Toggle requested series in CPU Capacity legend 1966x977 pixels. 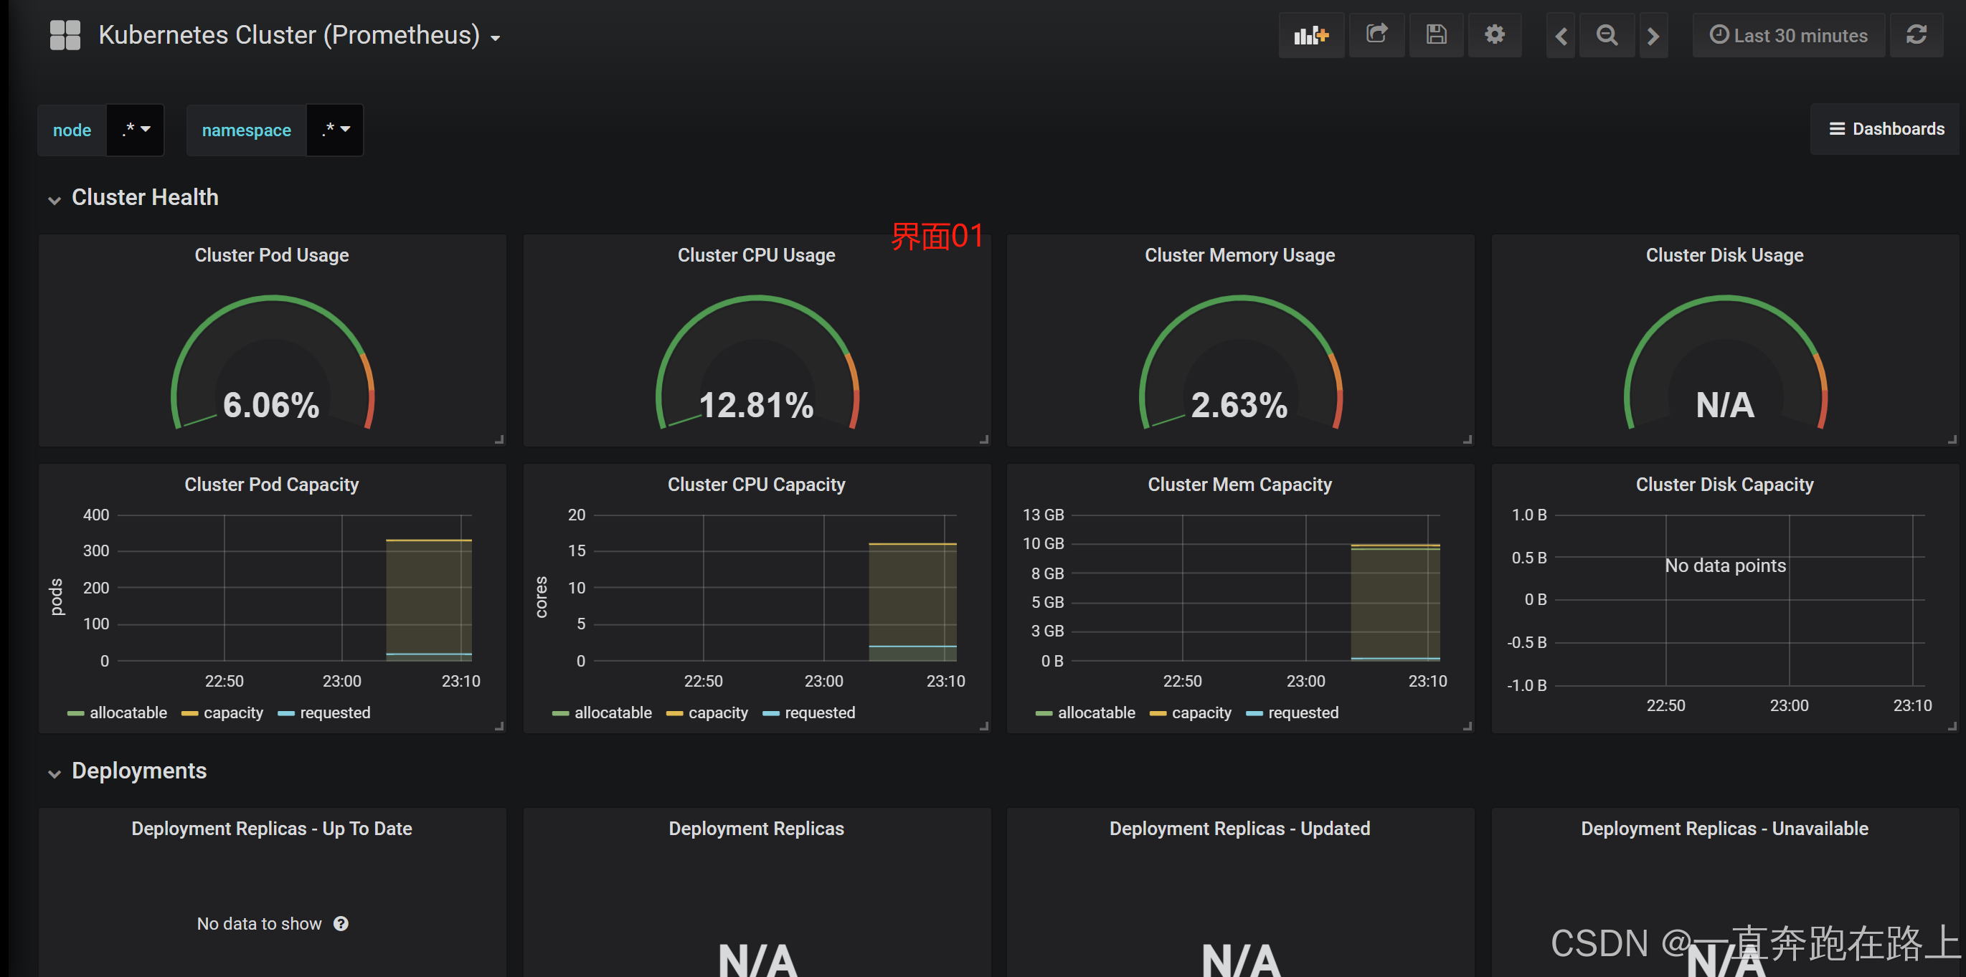(820, 713)
